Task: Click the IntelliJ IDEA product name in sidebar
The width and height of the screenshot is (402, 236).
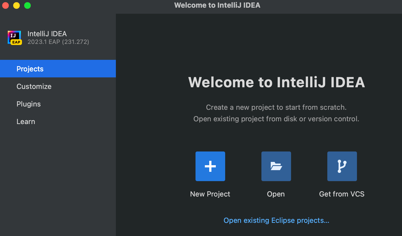Action: coord(47,34)
